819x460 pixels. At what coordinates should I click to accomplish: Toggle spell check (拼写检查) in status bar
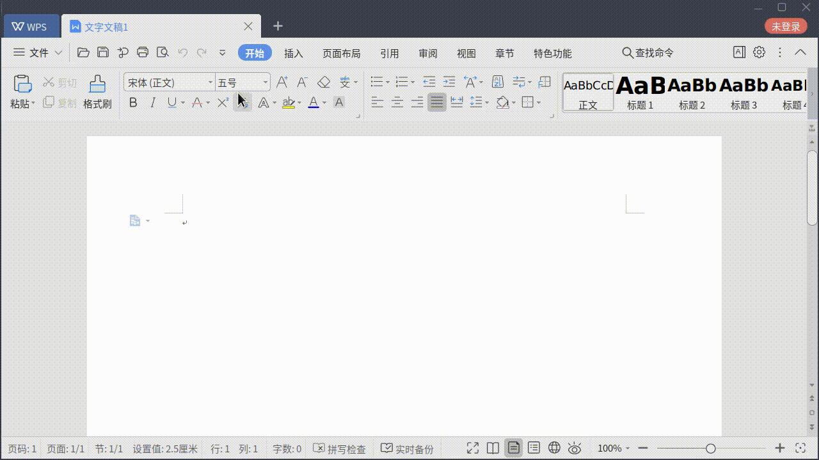coord(340,448)
